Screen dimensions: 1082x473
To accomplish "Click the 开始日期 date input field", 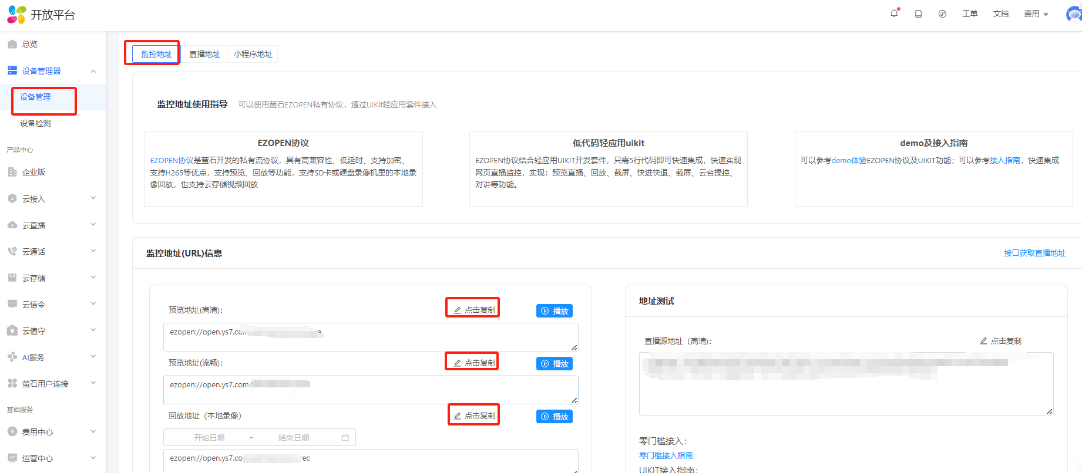I will point(209,438).
